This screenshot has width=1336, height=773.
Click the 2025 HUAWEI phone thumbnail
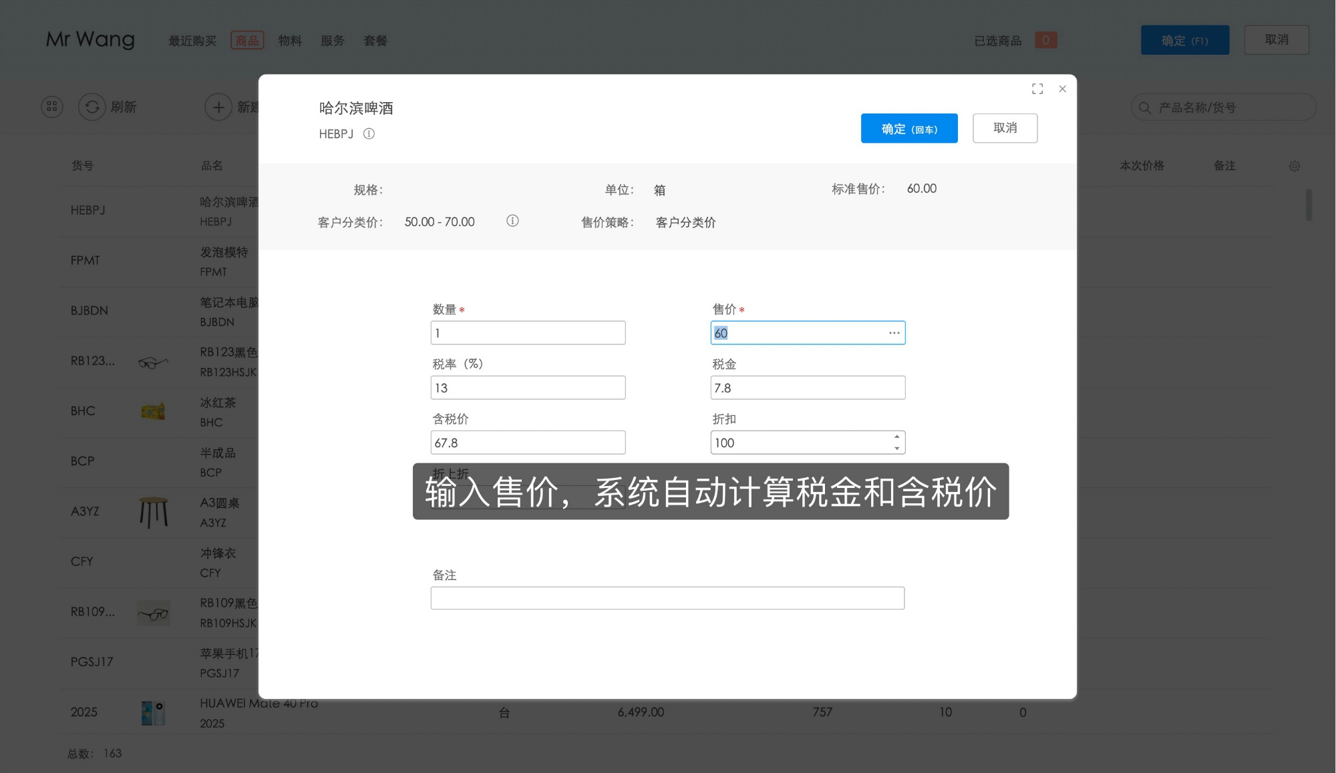coord(153,713)
